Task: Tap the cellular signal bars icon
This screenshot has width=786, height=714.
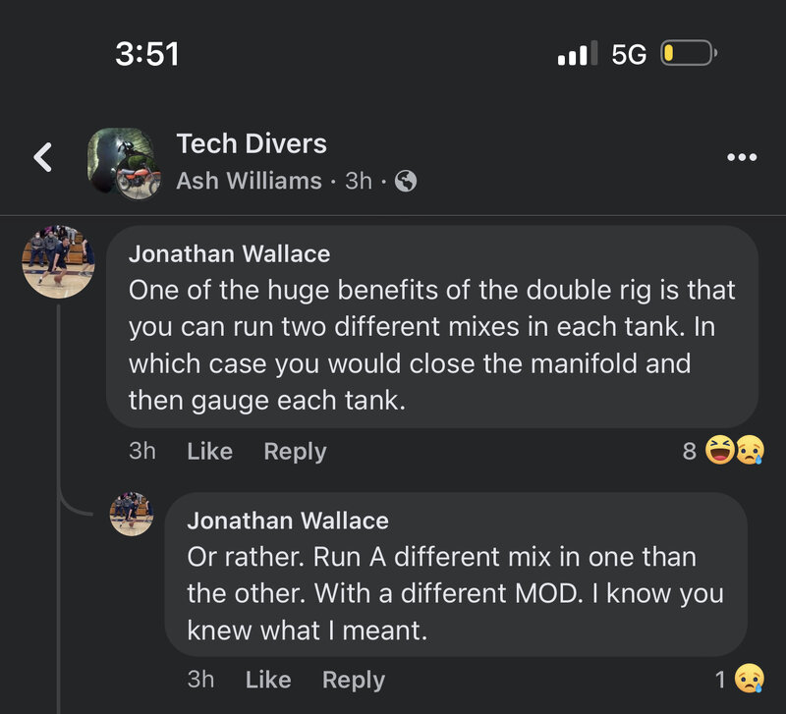Action: click(x=577, y=54)
